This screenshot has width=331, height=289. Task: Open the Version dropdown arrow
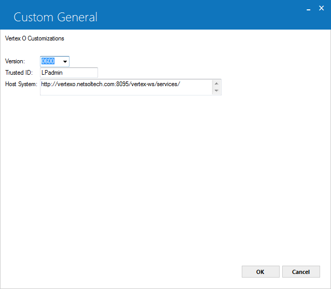coord(65,61)
